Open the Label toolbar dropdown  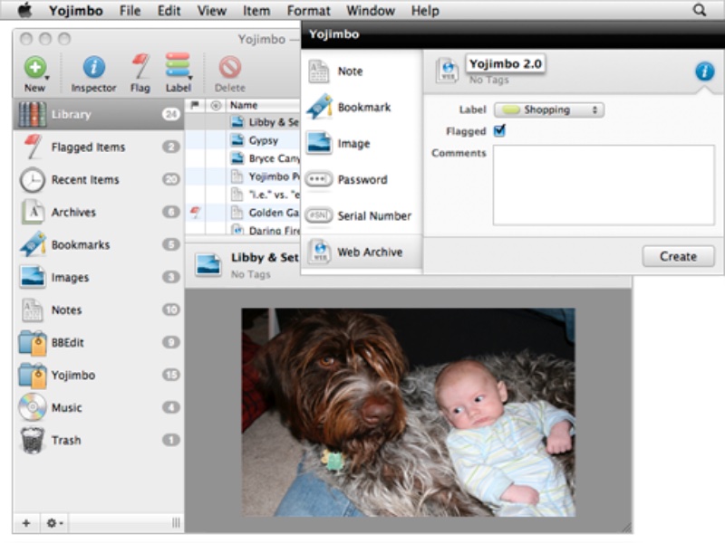point(178,69)
